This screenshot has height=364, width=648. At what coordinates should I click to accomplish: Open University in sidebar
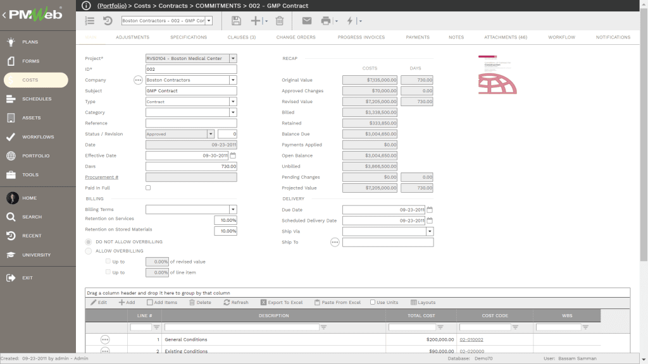point(36,255)
